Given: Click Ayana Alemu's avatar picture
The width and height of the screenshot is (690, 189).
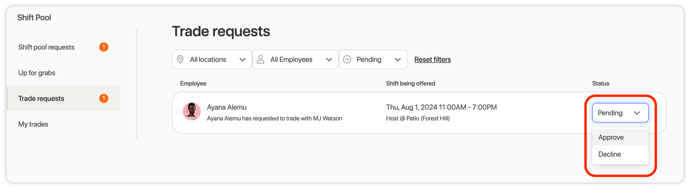Looking at the screenshot, I should (192, 111).
